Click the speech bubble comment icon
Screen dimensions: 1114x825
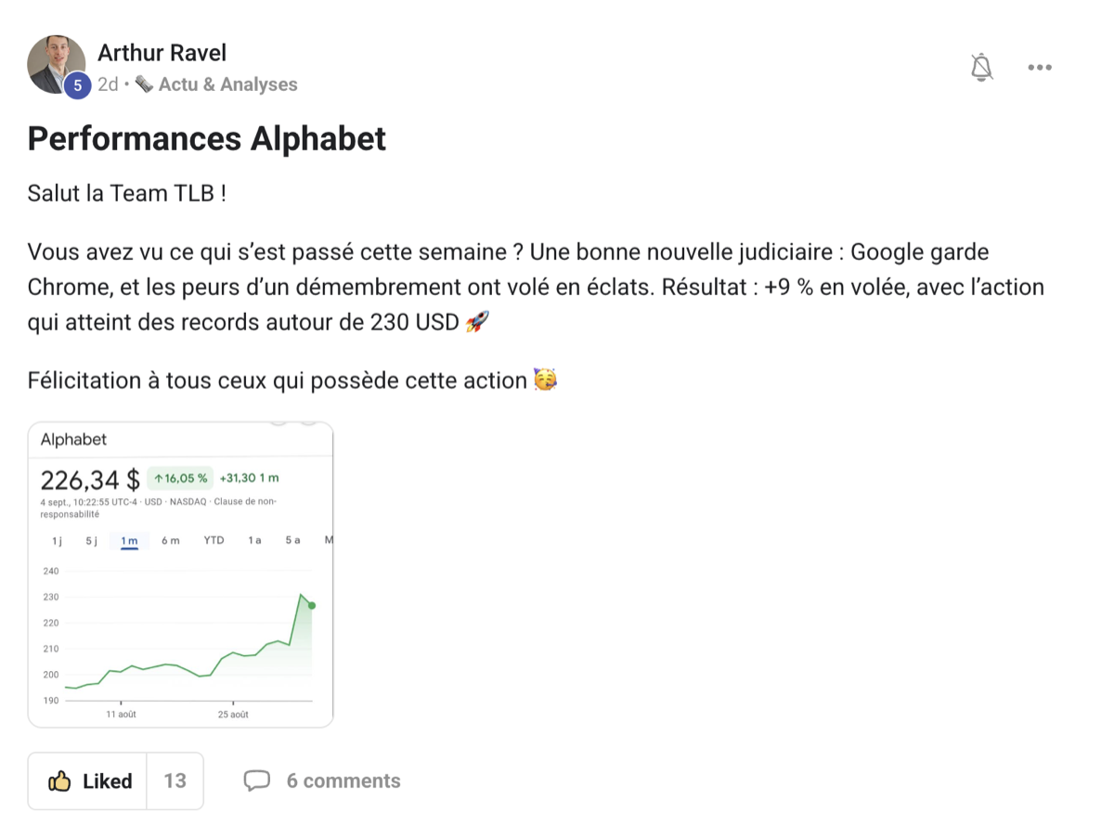[256, 781]
